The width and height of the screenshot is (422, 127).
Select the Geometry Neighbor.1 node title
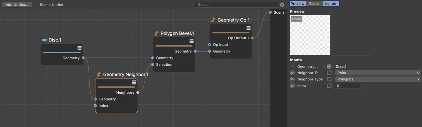tap(126, 74)
